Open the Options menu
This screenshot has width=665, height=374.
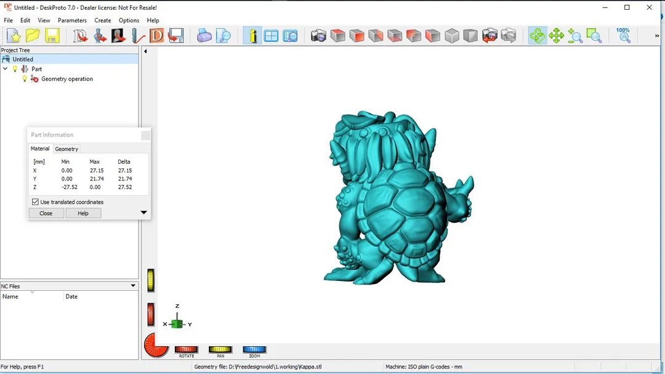tap(129, 20)
